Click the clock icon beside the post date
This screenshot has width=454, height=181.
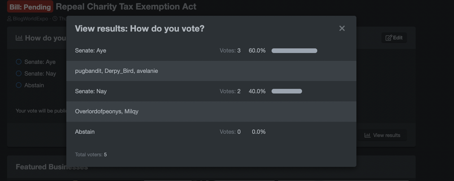(55, 18)
